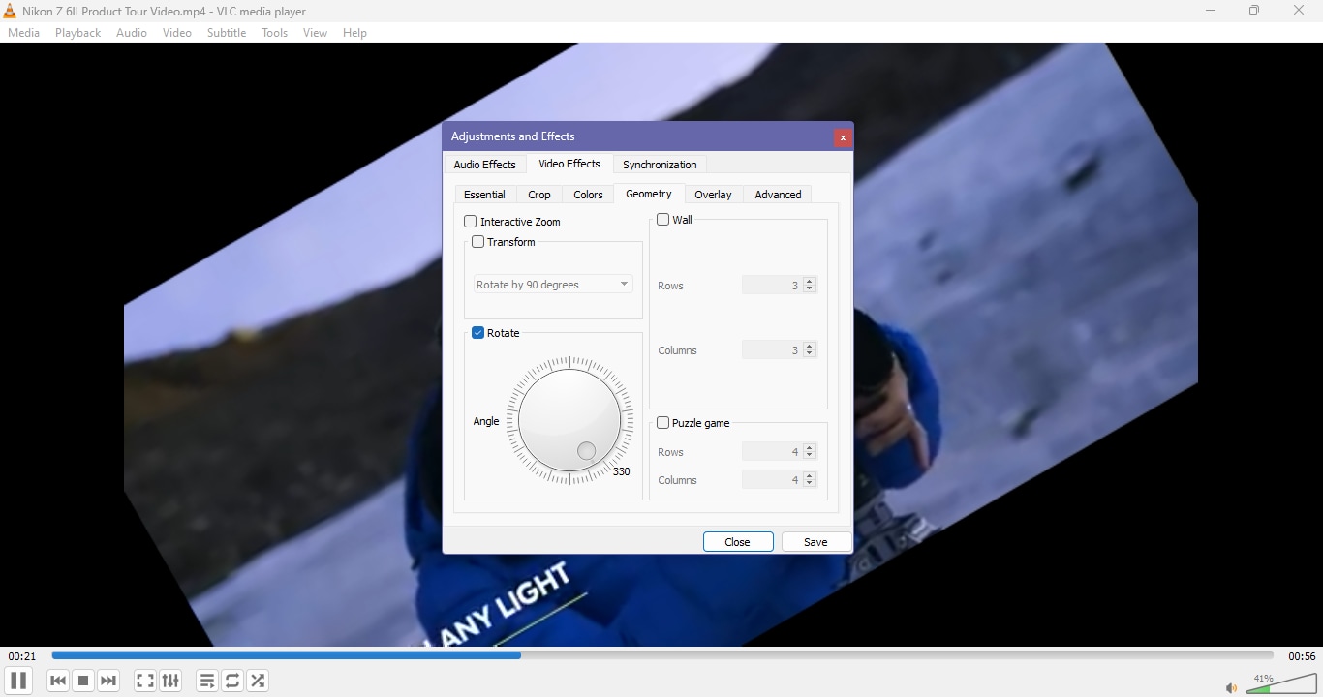Switch to the essential sub-tab
Viewport: 1323px width, 697px height.
[484, 196]
